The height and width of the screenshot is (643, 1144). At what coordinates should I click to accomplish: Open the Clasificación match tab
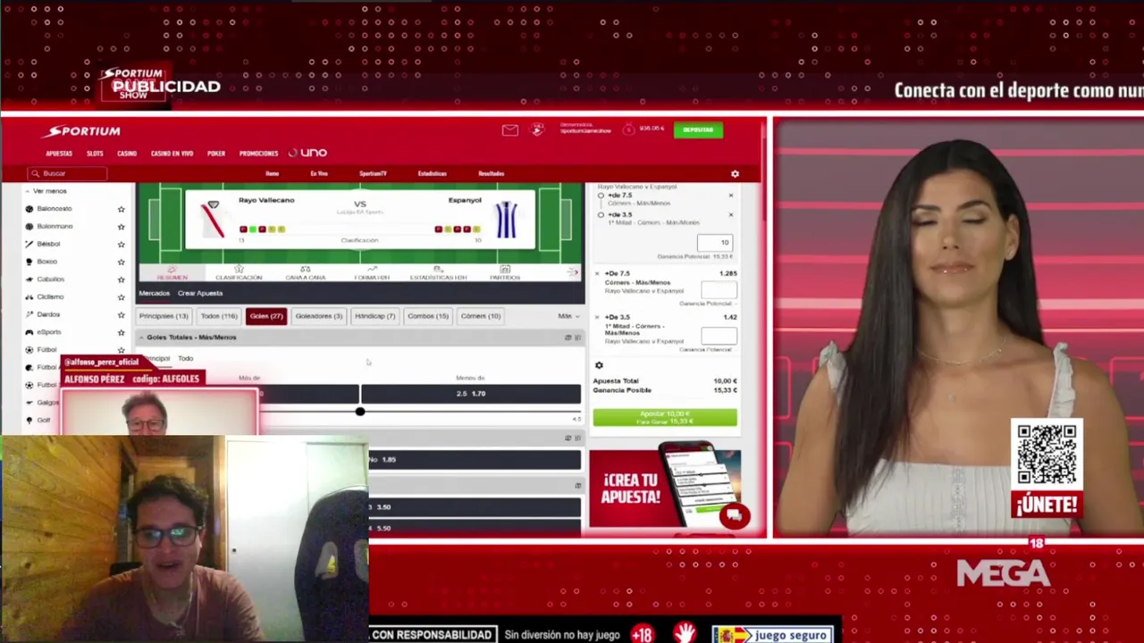[239, 273]
